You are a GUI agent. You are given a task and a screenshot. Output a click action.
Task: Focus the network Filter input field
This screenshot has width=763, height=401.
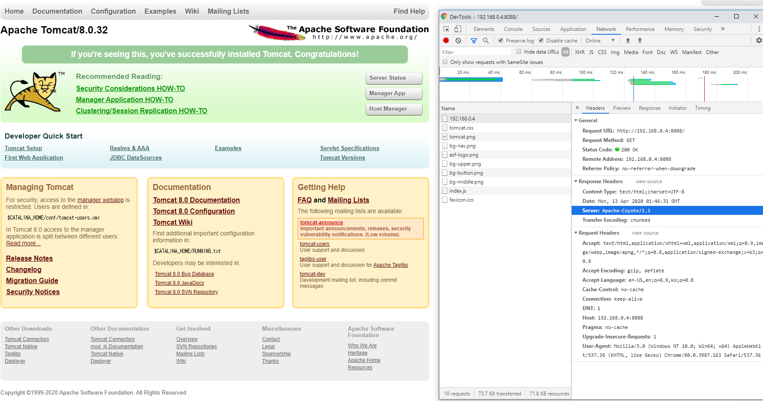click(476, 52)
